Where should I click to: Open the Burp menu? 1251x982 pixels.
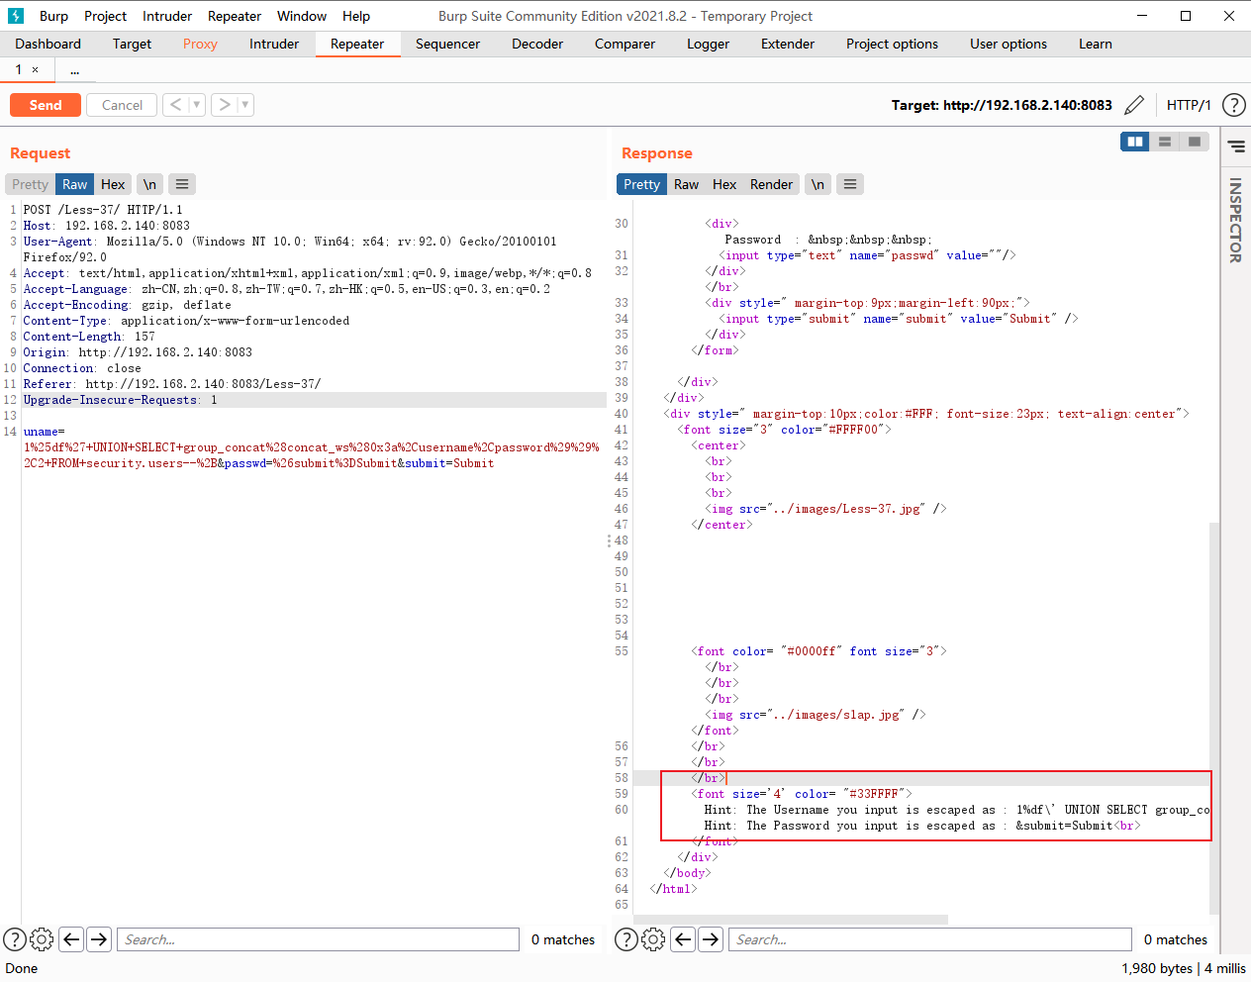click(x=53, y=16)
